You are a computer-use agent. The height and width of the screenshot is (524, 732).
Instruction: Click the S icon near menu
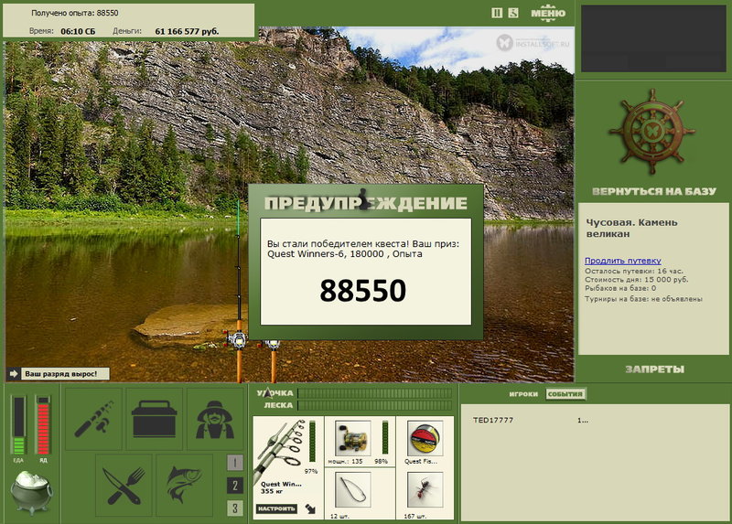[513, 13]
